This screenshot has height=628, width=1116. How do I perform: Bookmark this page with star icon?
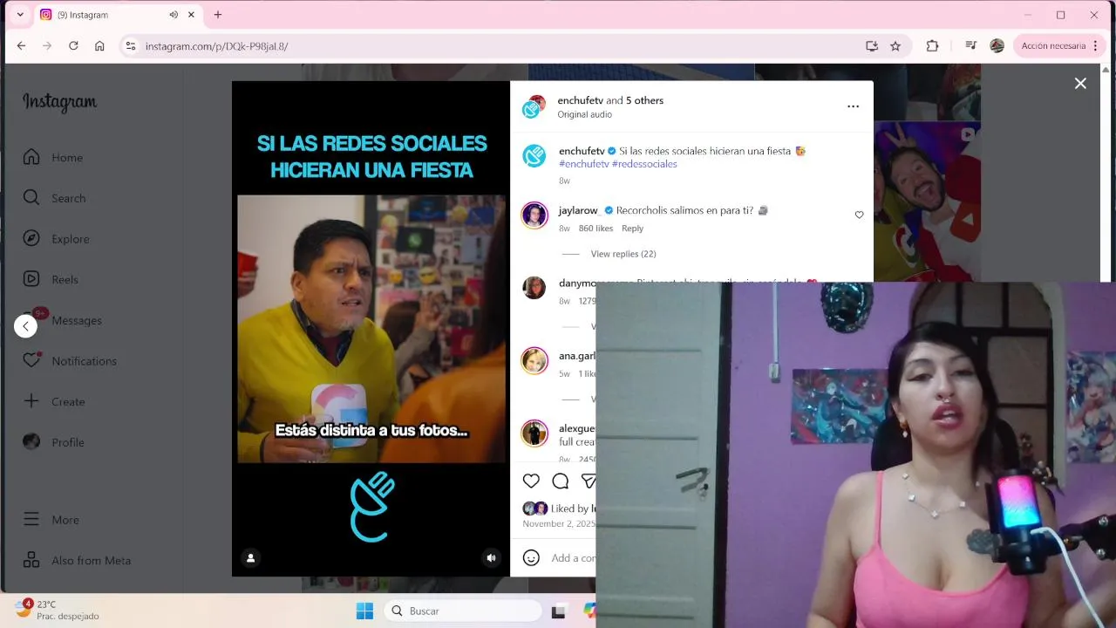click(x=895, y=46)
